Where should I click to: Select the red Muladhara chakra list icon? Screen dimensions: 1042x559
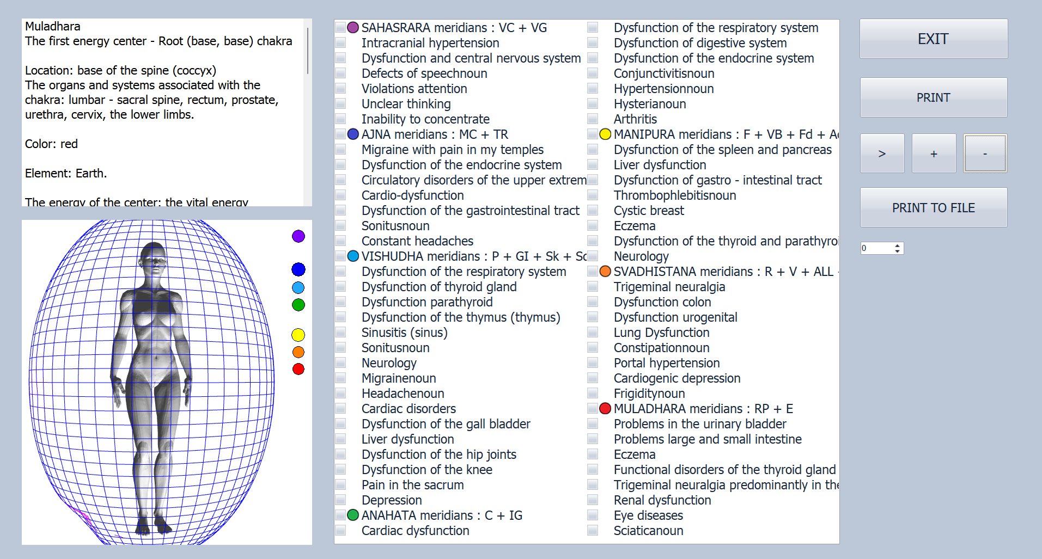(605, 409)
